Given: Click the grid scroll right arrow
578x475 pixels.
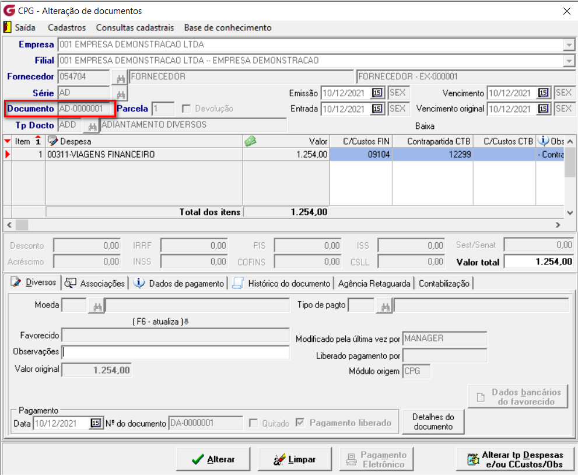Looking at the screenshot, I should [558, 225].
